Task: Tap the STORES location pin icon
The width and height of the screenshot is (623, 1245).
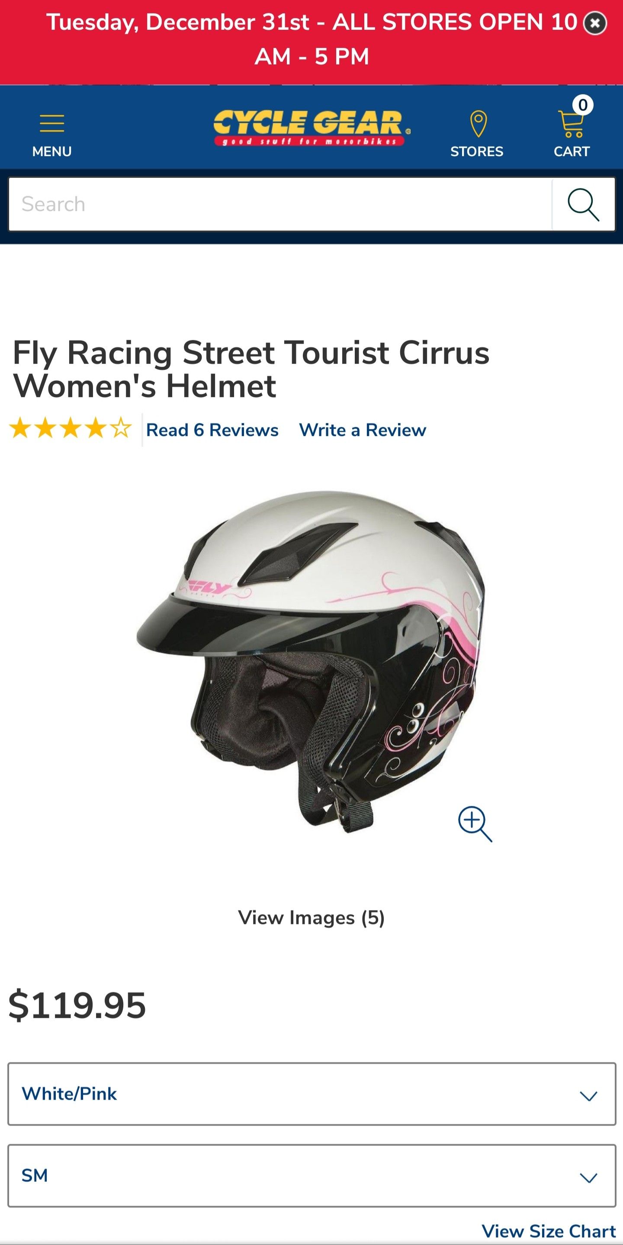Action: point(478,124)
